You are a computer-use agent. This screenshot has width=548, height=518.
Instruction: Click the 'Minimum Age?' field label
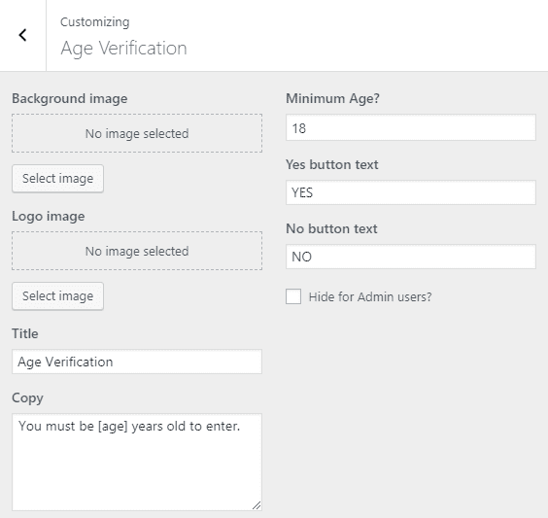tap(332, 98)
